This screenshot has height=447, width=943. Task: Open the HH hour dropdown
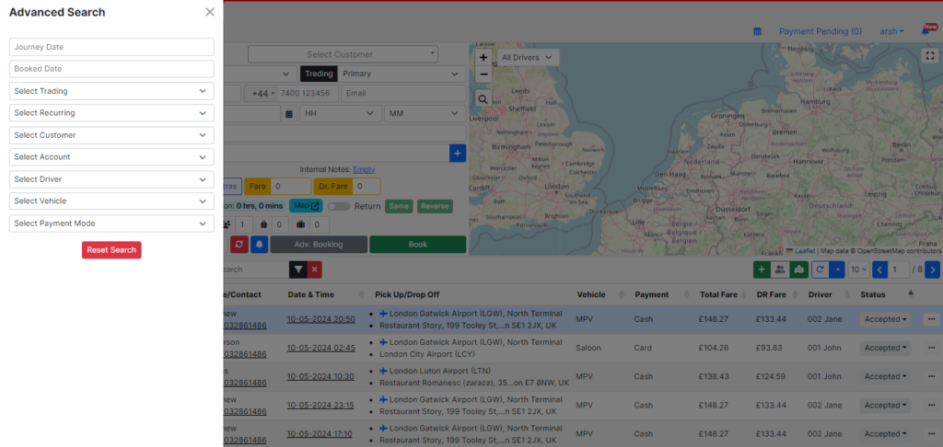340,113
